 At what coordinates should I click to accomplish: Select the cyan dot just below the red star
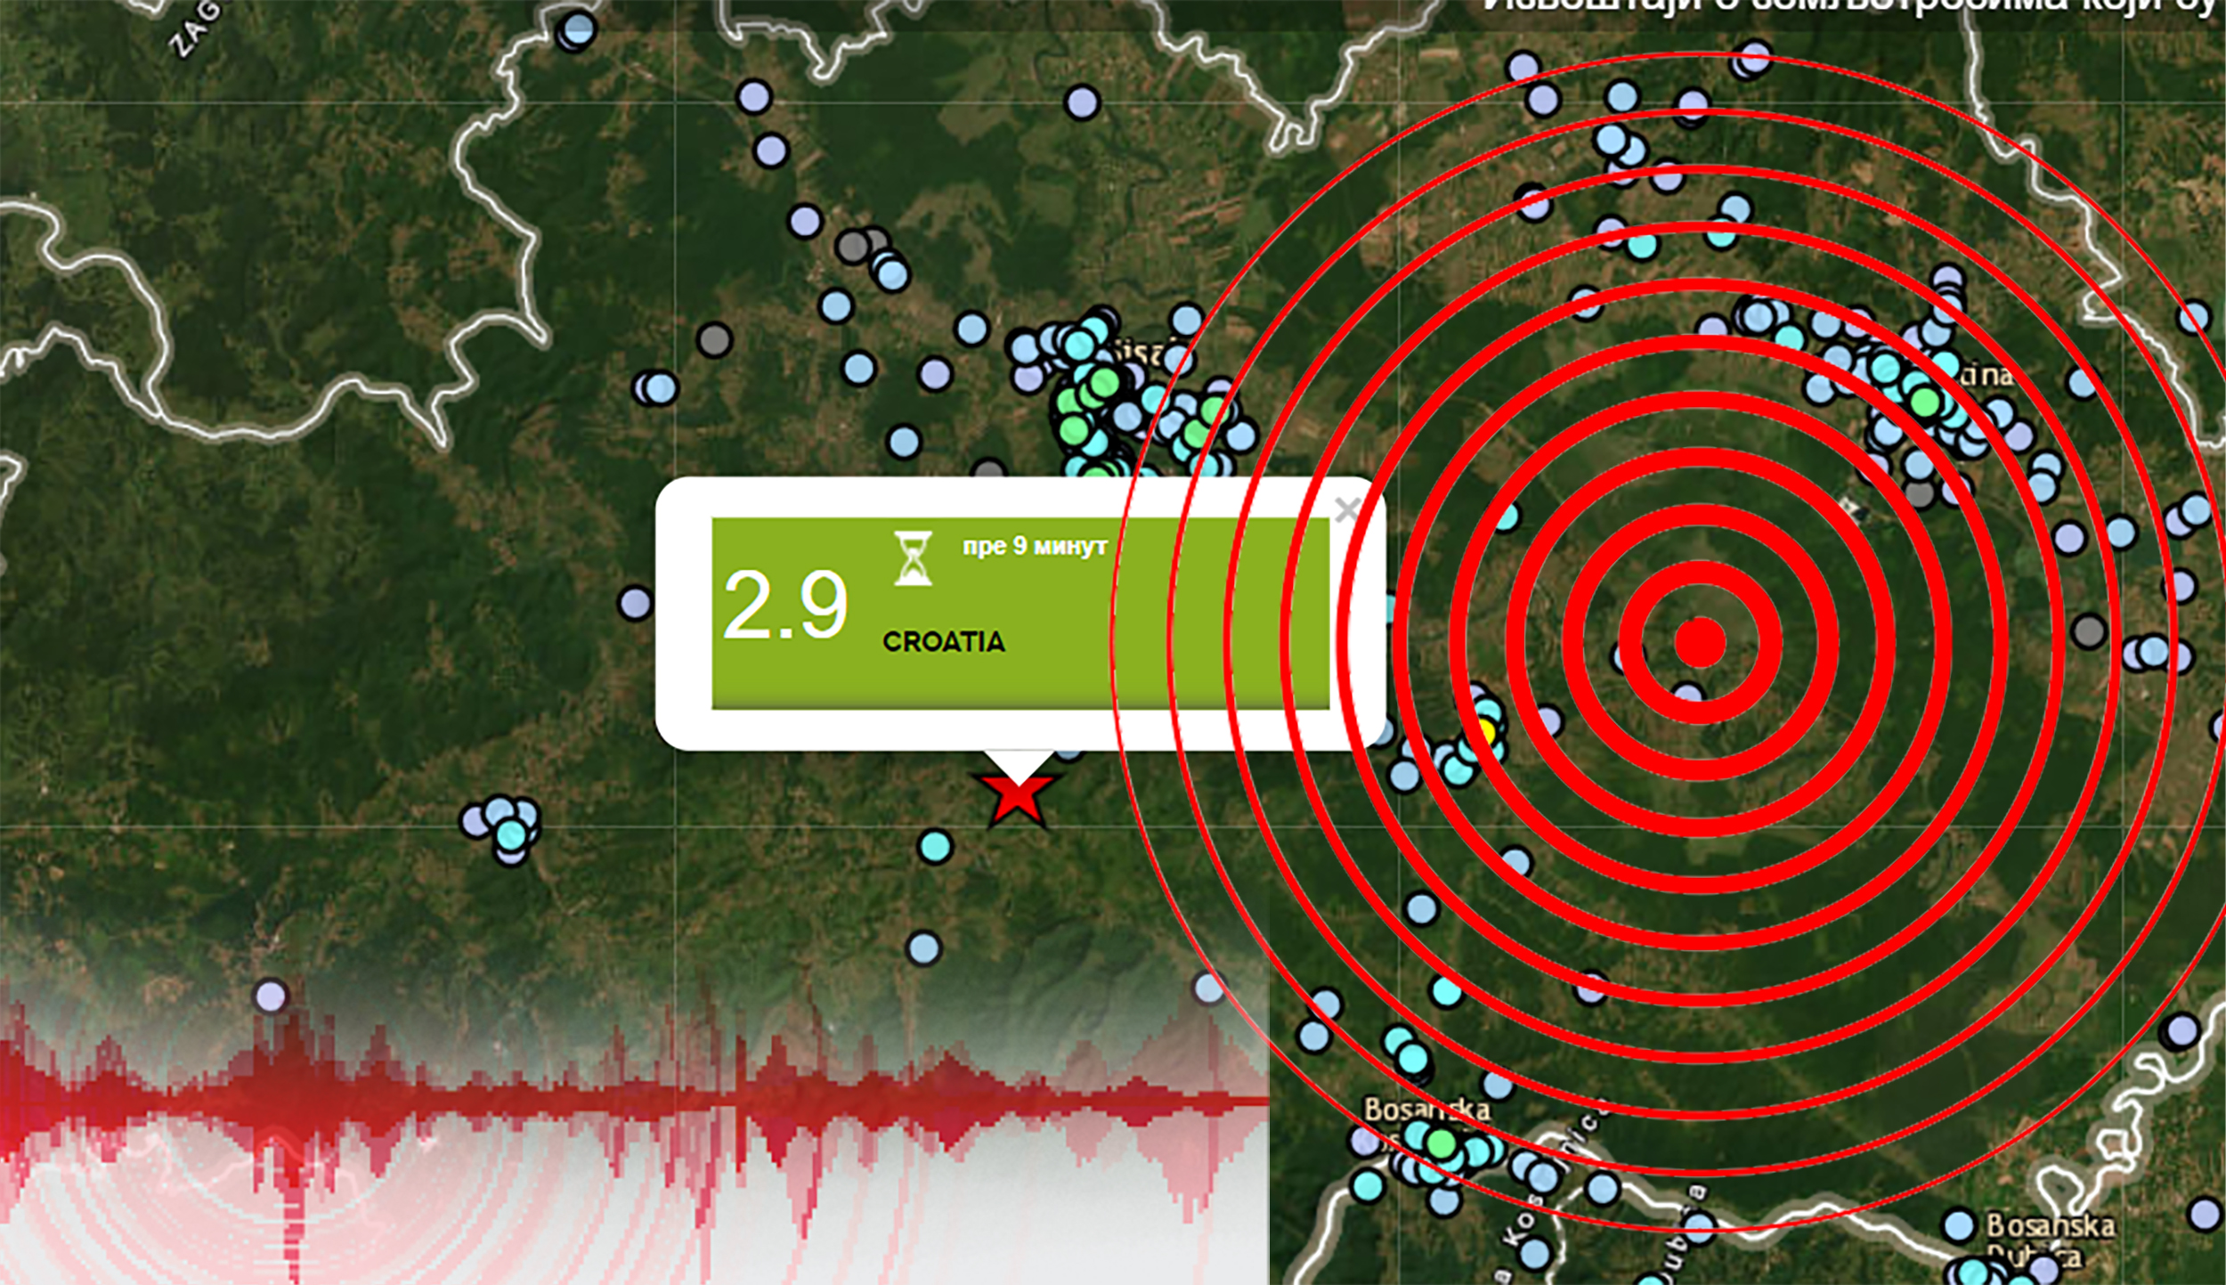pos(935,846)
